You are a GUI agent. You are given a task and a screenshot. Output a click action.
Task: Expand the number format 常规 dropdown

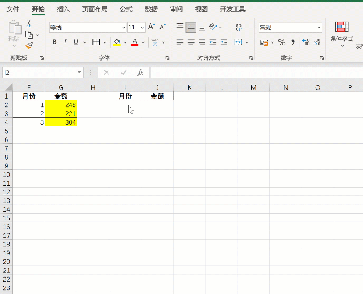coord(319,27)
